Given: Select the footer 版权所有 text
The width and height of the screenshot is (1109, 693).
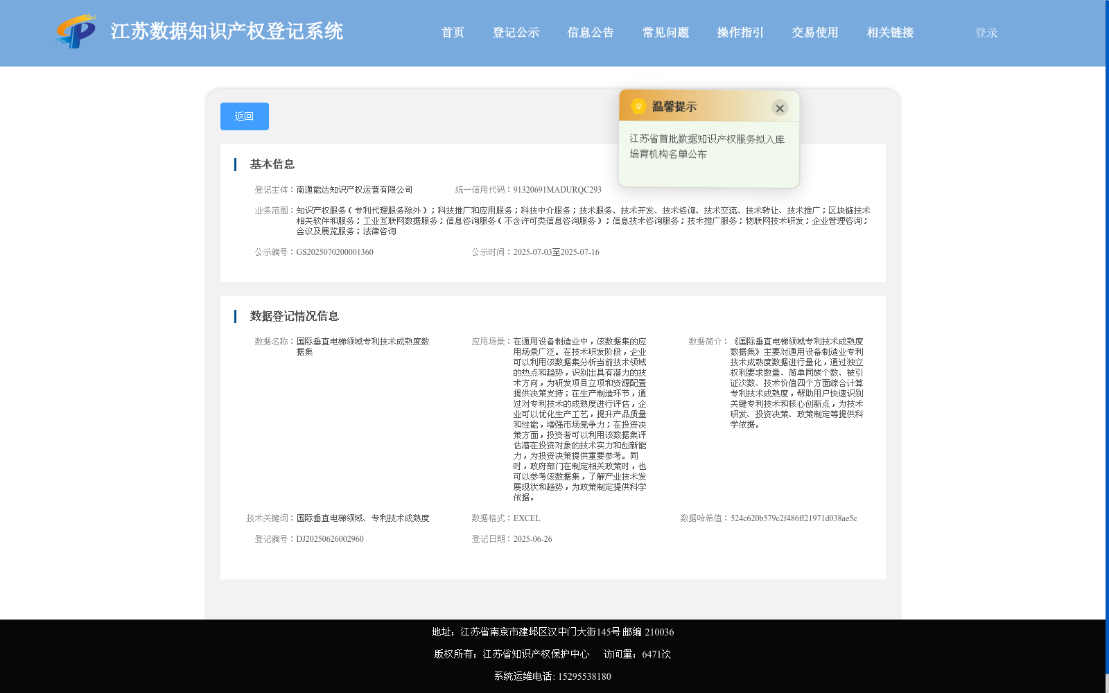Looking at the screenshot, I should [x=512, y=654].
